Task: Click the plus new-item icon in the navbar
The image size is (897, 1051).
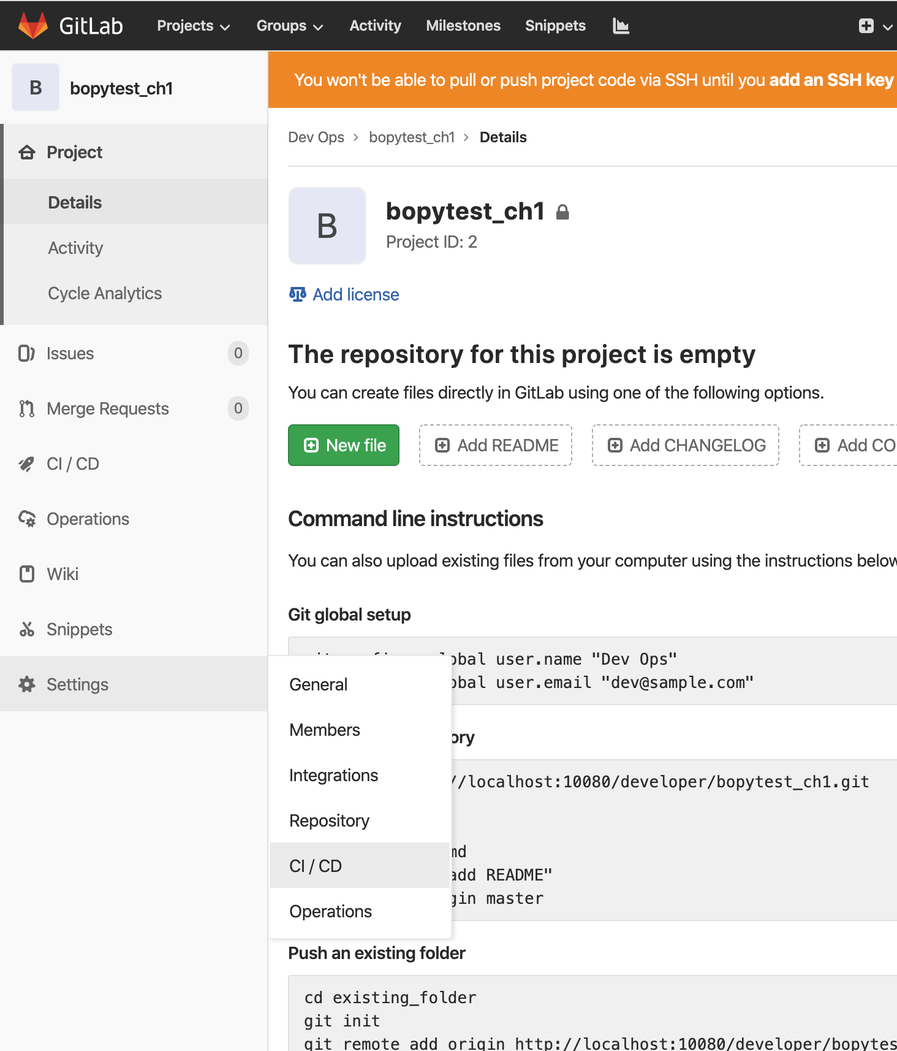Action: (x=866, y=26)
